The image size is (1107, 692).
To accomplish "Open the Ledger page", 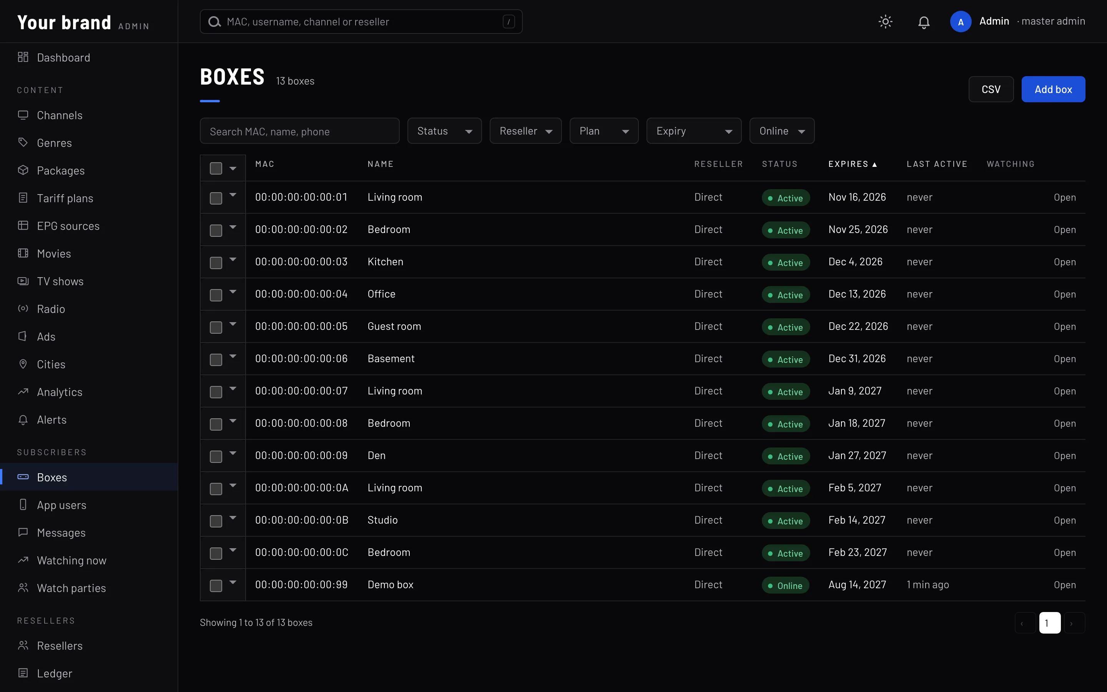I will [x=89, y=673].
